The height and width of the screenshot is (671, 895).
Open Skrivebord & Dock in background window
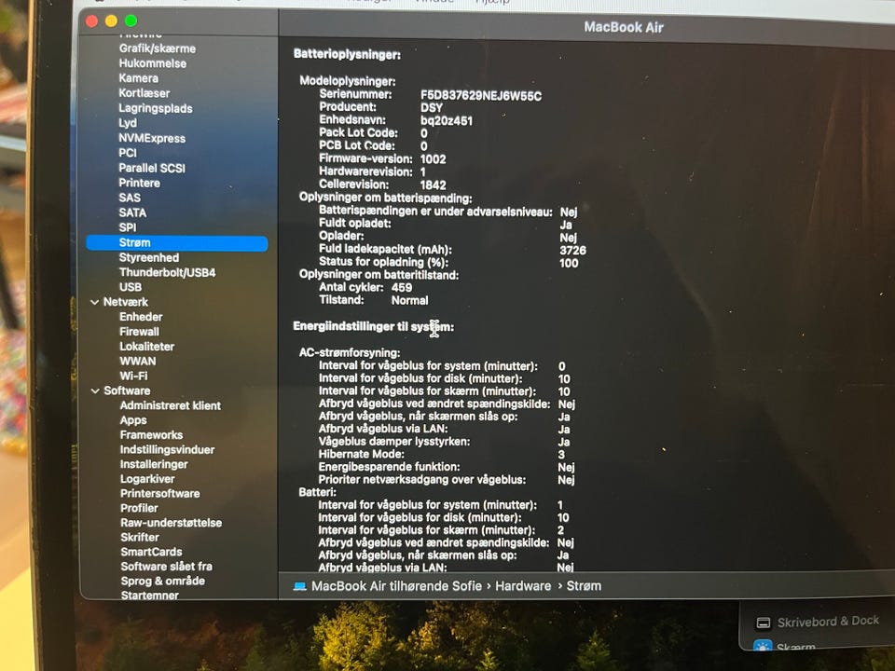point(828,622)
